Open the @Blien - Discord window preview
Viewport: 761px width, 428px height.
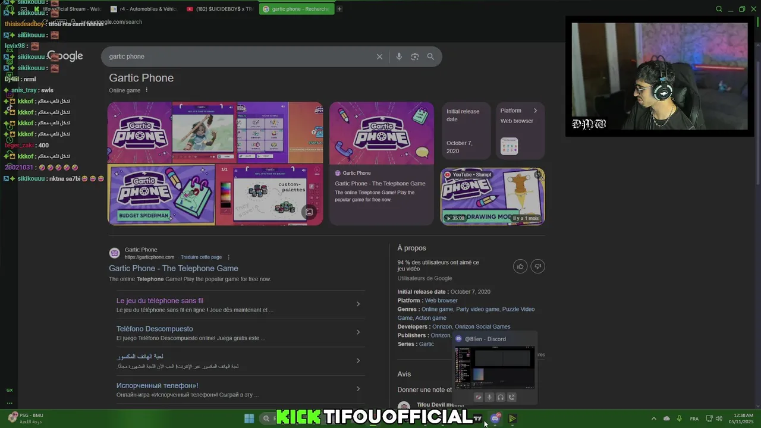495,369
